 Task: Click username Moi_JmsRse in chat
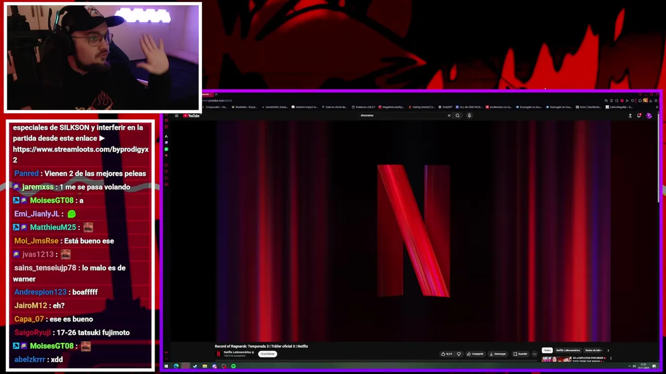point(36,241)
